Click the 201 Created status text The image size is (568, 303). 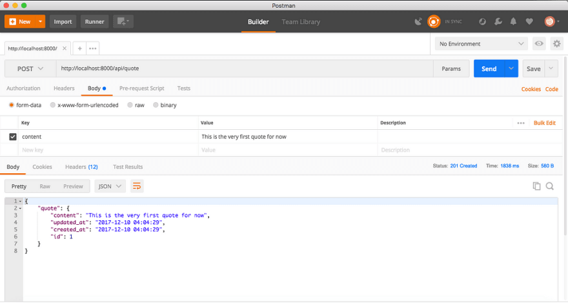pos(463,166)
